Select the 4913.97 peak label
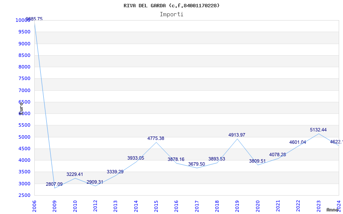Viewport: 343px width, 214px height. (237, 135)
